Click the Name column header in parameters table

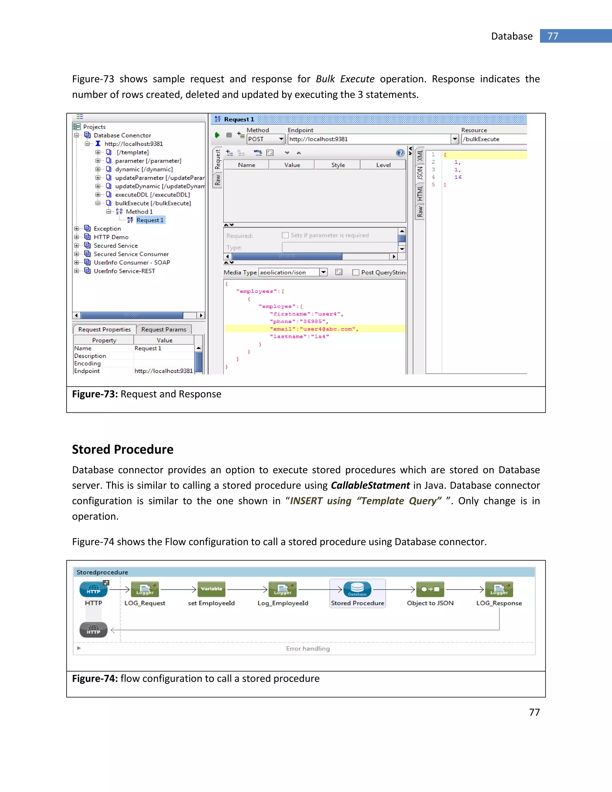(246, 165)
